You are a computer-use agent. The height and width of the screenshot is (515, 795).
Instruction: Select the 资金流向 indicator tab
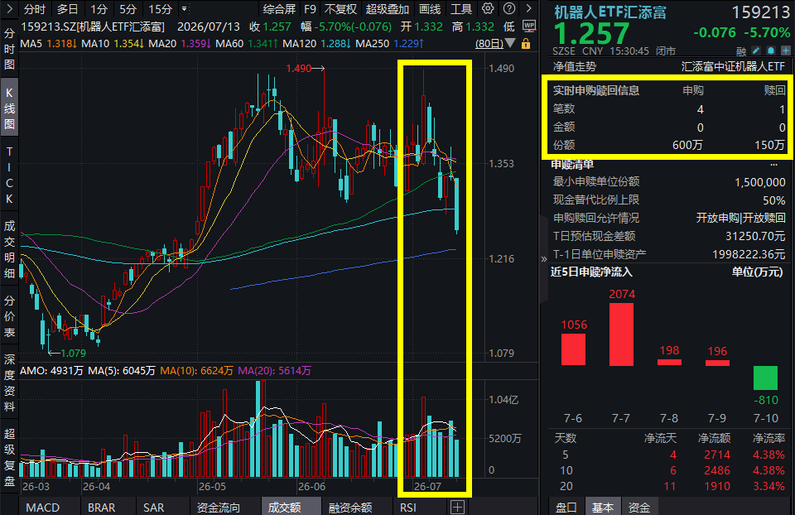[219, 508]
